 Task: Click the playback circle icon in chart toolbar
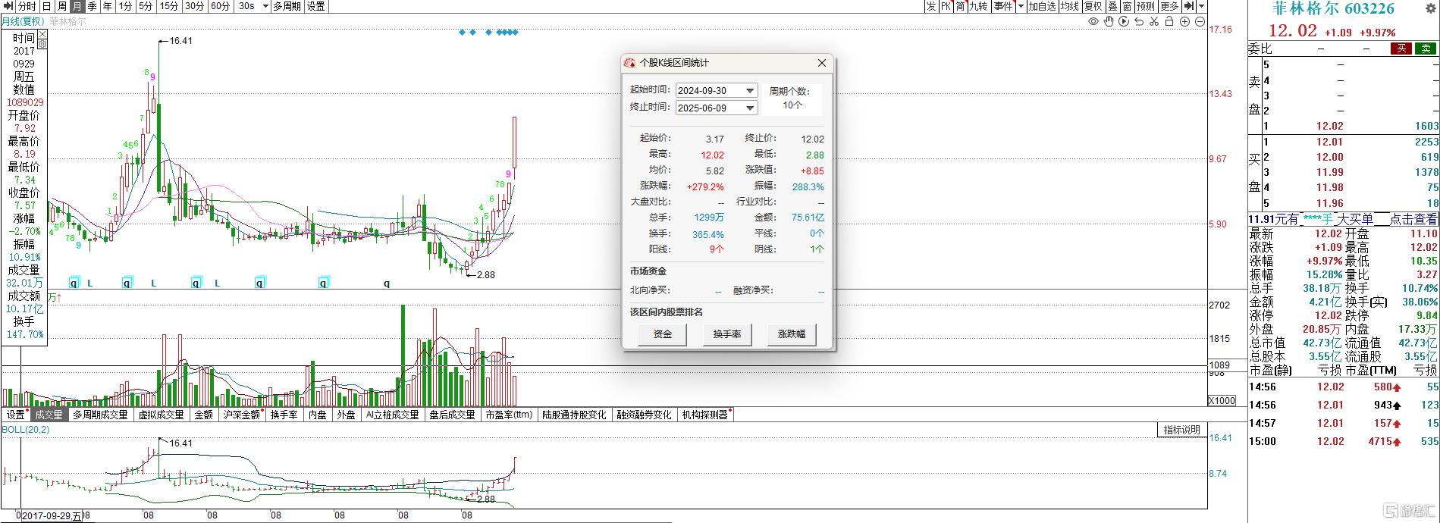(1124, 21)
